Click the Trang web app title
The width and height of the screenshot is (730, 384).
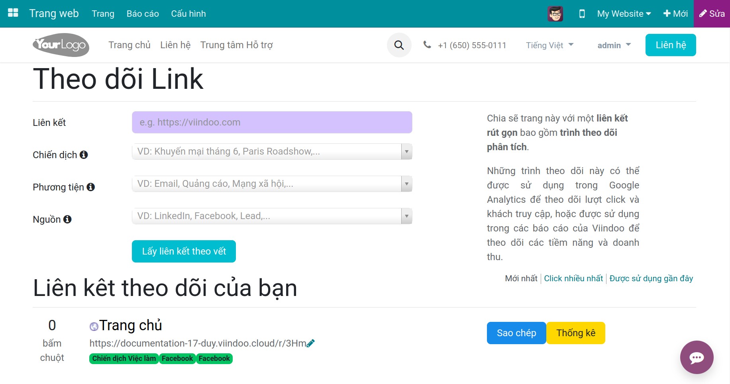click(x=54, y=14)
